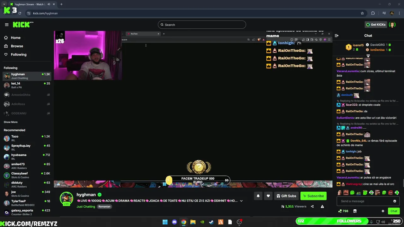Open OBS Studio from taskbar

[x=239, y=222]
